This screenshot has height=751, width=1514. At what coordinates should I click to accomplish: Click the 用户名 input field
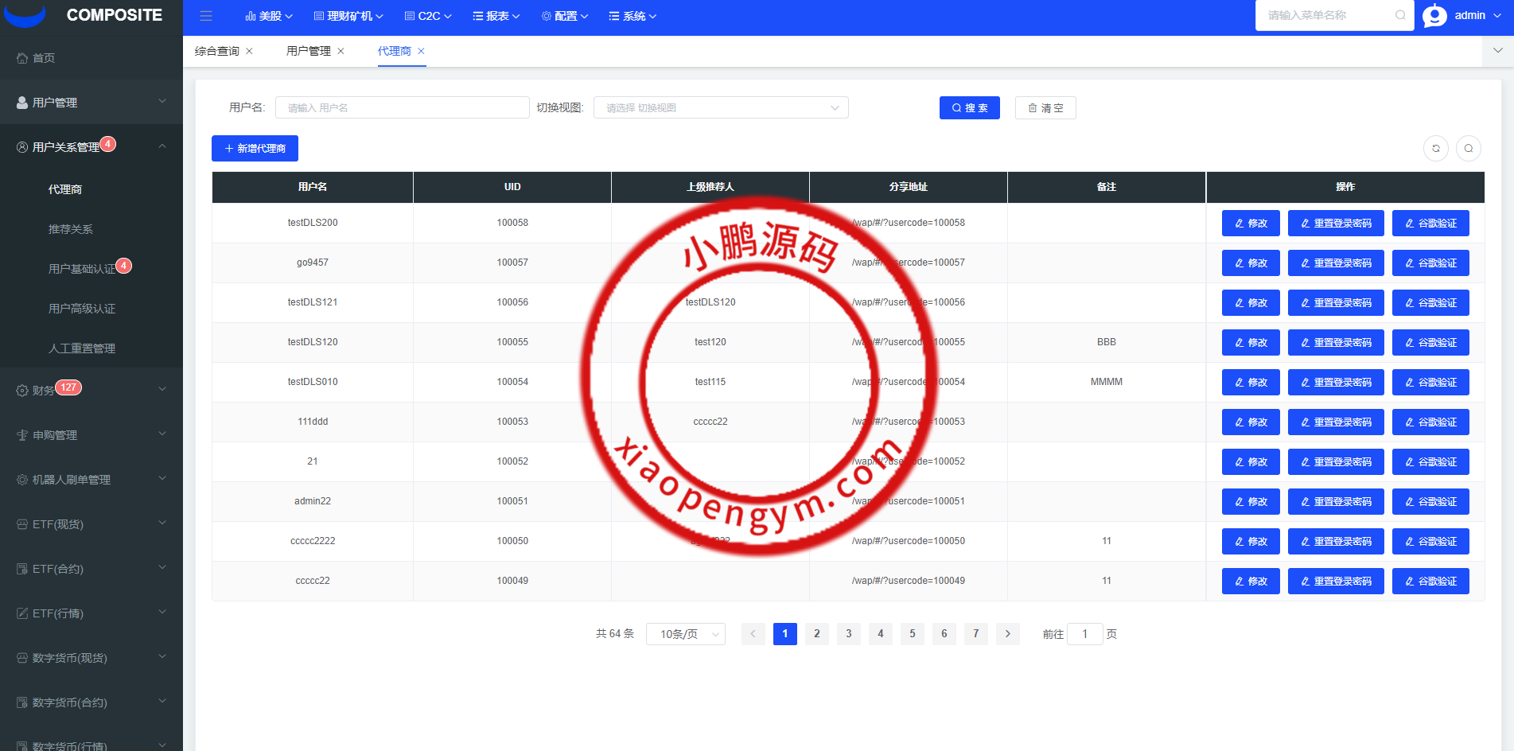402,108
